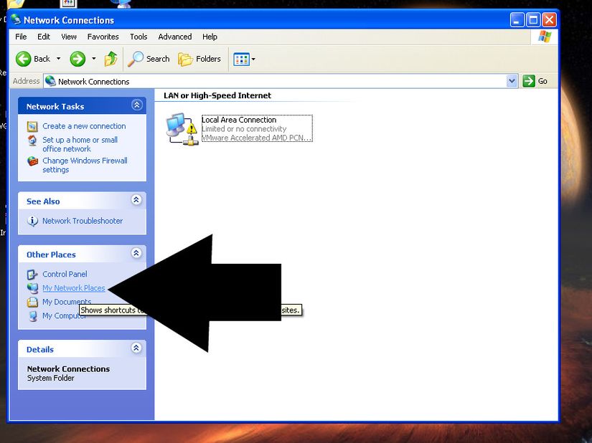Click the Change Windows Firewall settings icon
Viewport: 592px width, 443px height.
coord(31,161)
